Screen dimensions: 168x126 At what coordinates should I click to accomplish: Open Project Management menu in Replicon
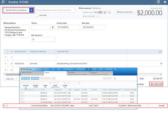(68, 69)
